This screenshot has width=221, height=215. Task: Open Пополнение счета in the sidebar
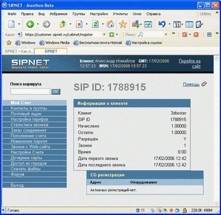(34, 136)
